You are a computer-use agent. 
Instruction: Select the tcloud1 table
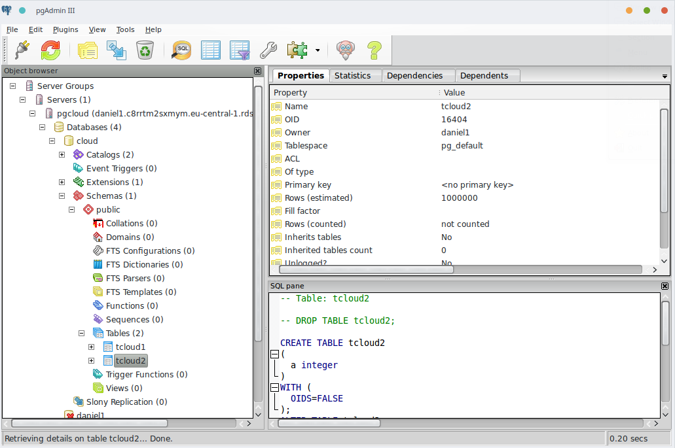130,347
